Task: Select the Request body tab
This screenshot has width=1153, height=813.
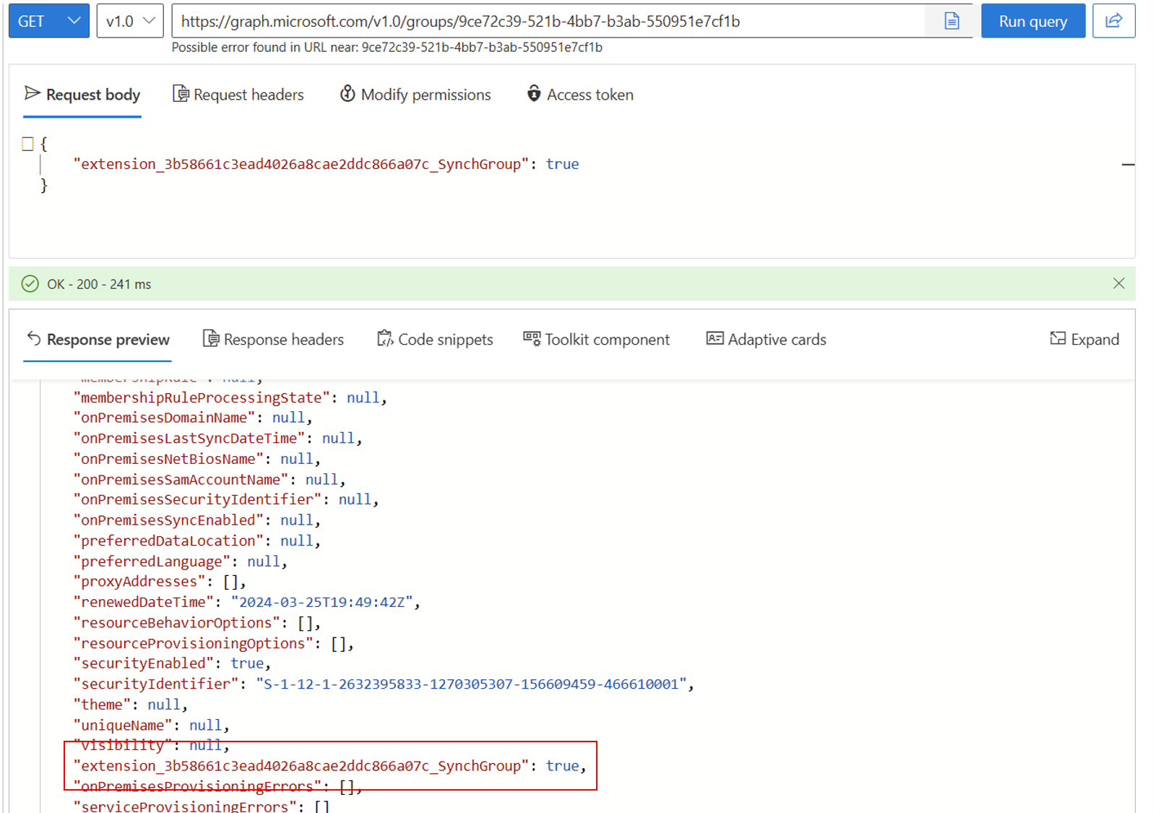Action: [x=82, y=95]
